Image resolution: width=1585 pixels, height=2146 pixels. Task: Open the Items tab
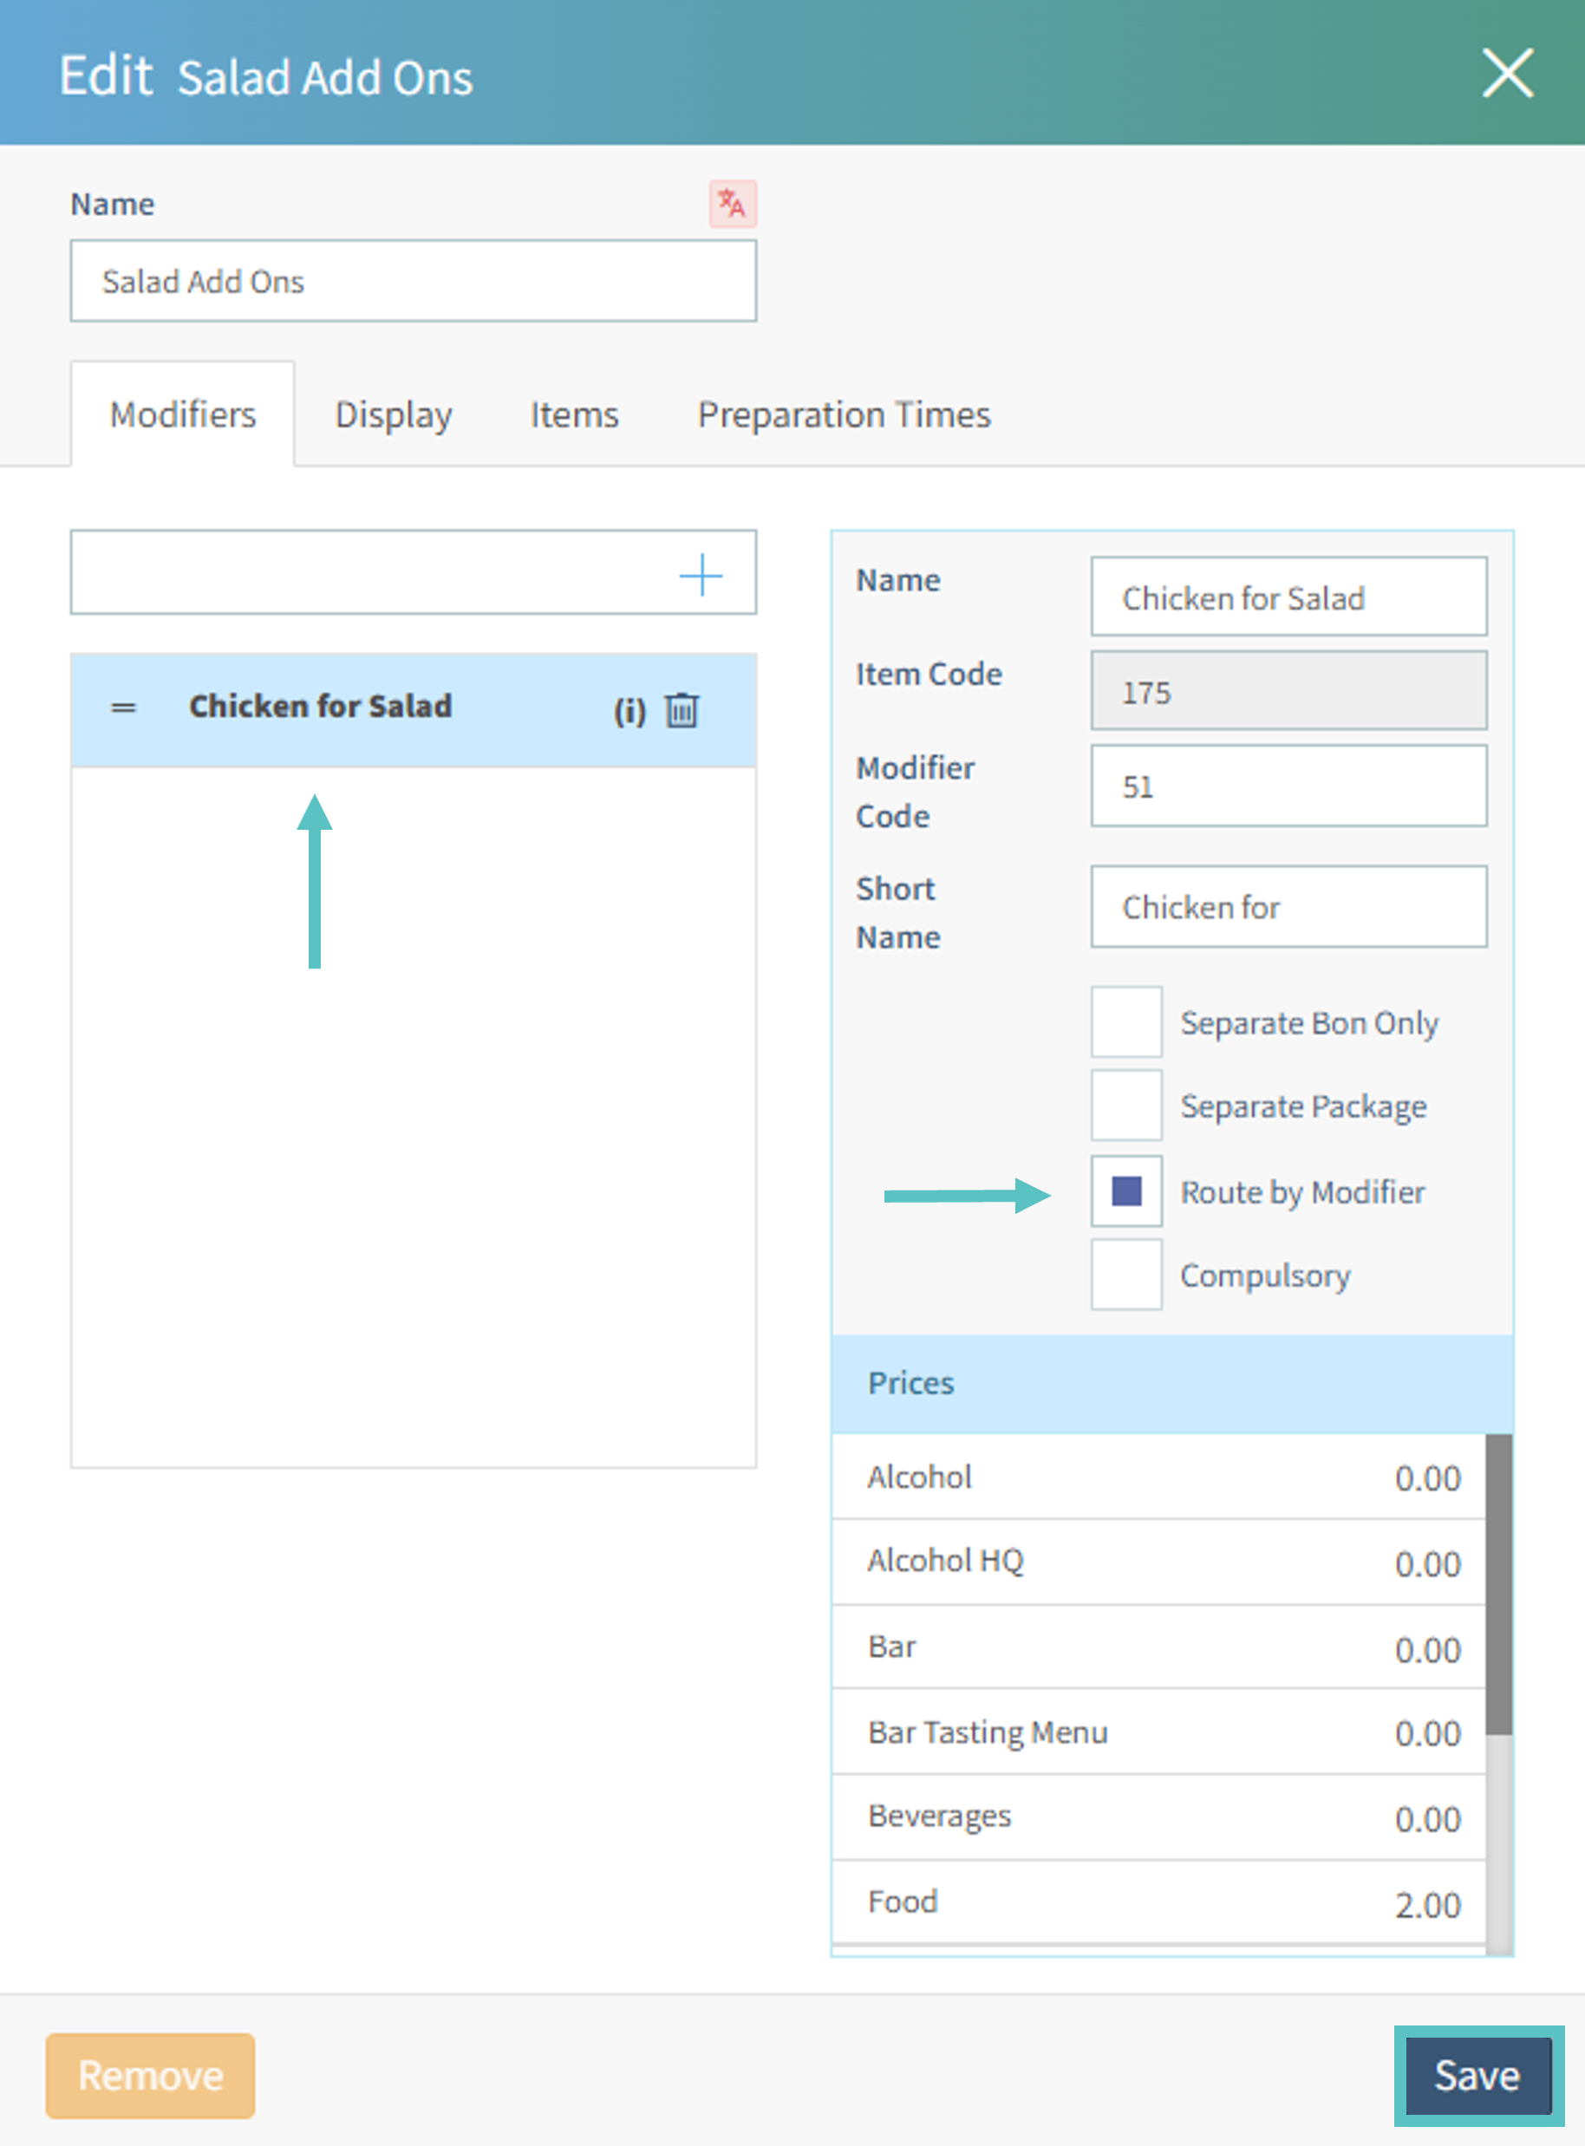point(574,414)
